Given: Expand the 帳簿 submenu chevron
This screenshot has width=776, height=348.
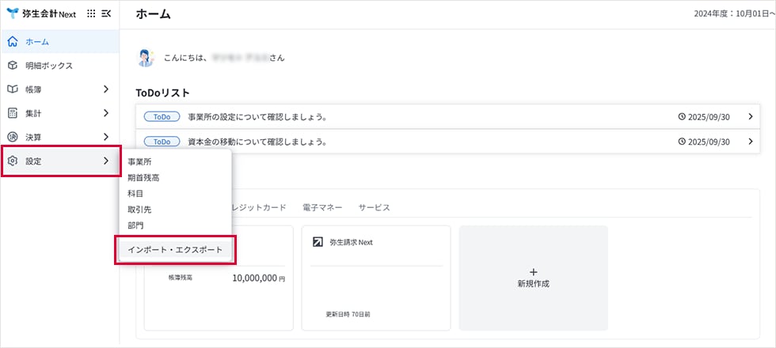Looking at the screenshot, I should pos(106,89).
